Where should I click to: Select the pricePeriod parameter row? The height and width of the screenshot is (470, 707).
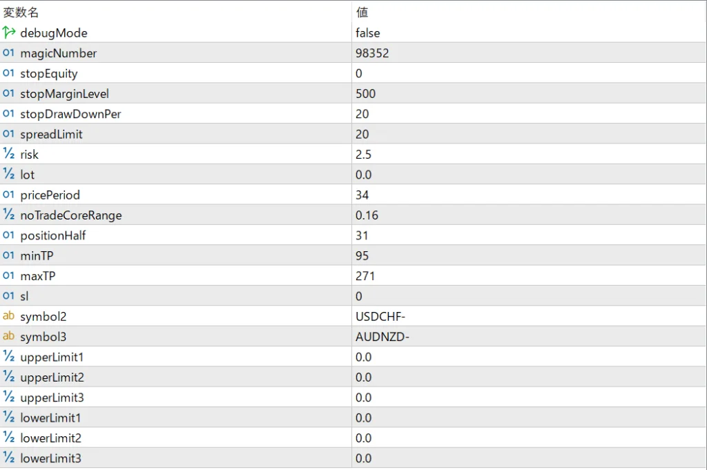pos(50,195)
